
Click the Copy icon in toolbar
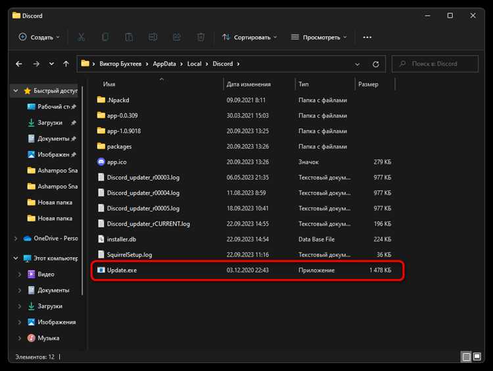(x=105, y=37)
